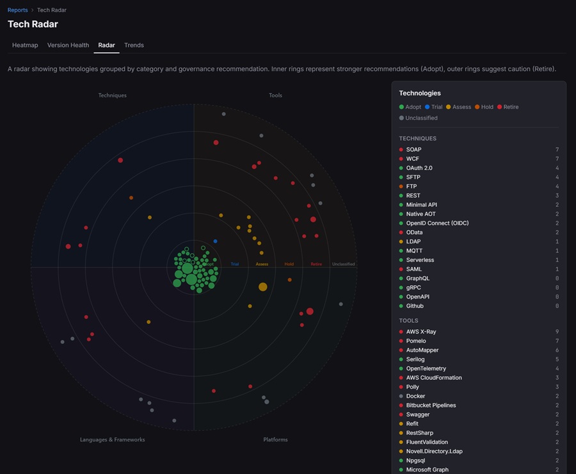
Task: Select Polly in the Tools list
Action: click(479, 387)
